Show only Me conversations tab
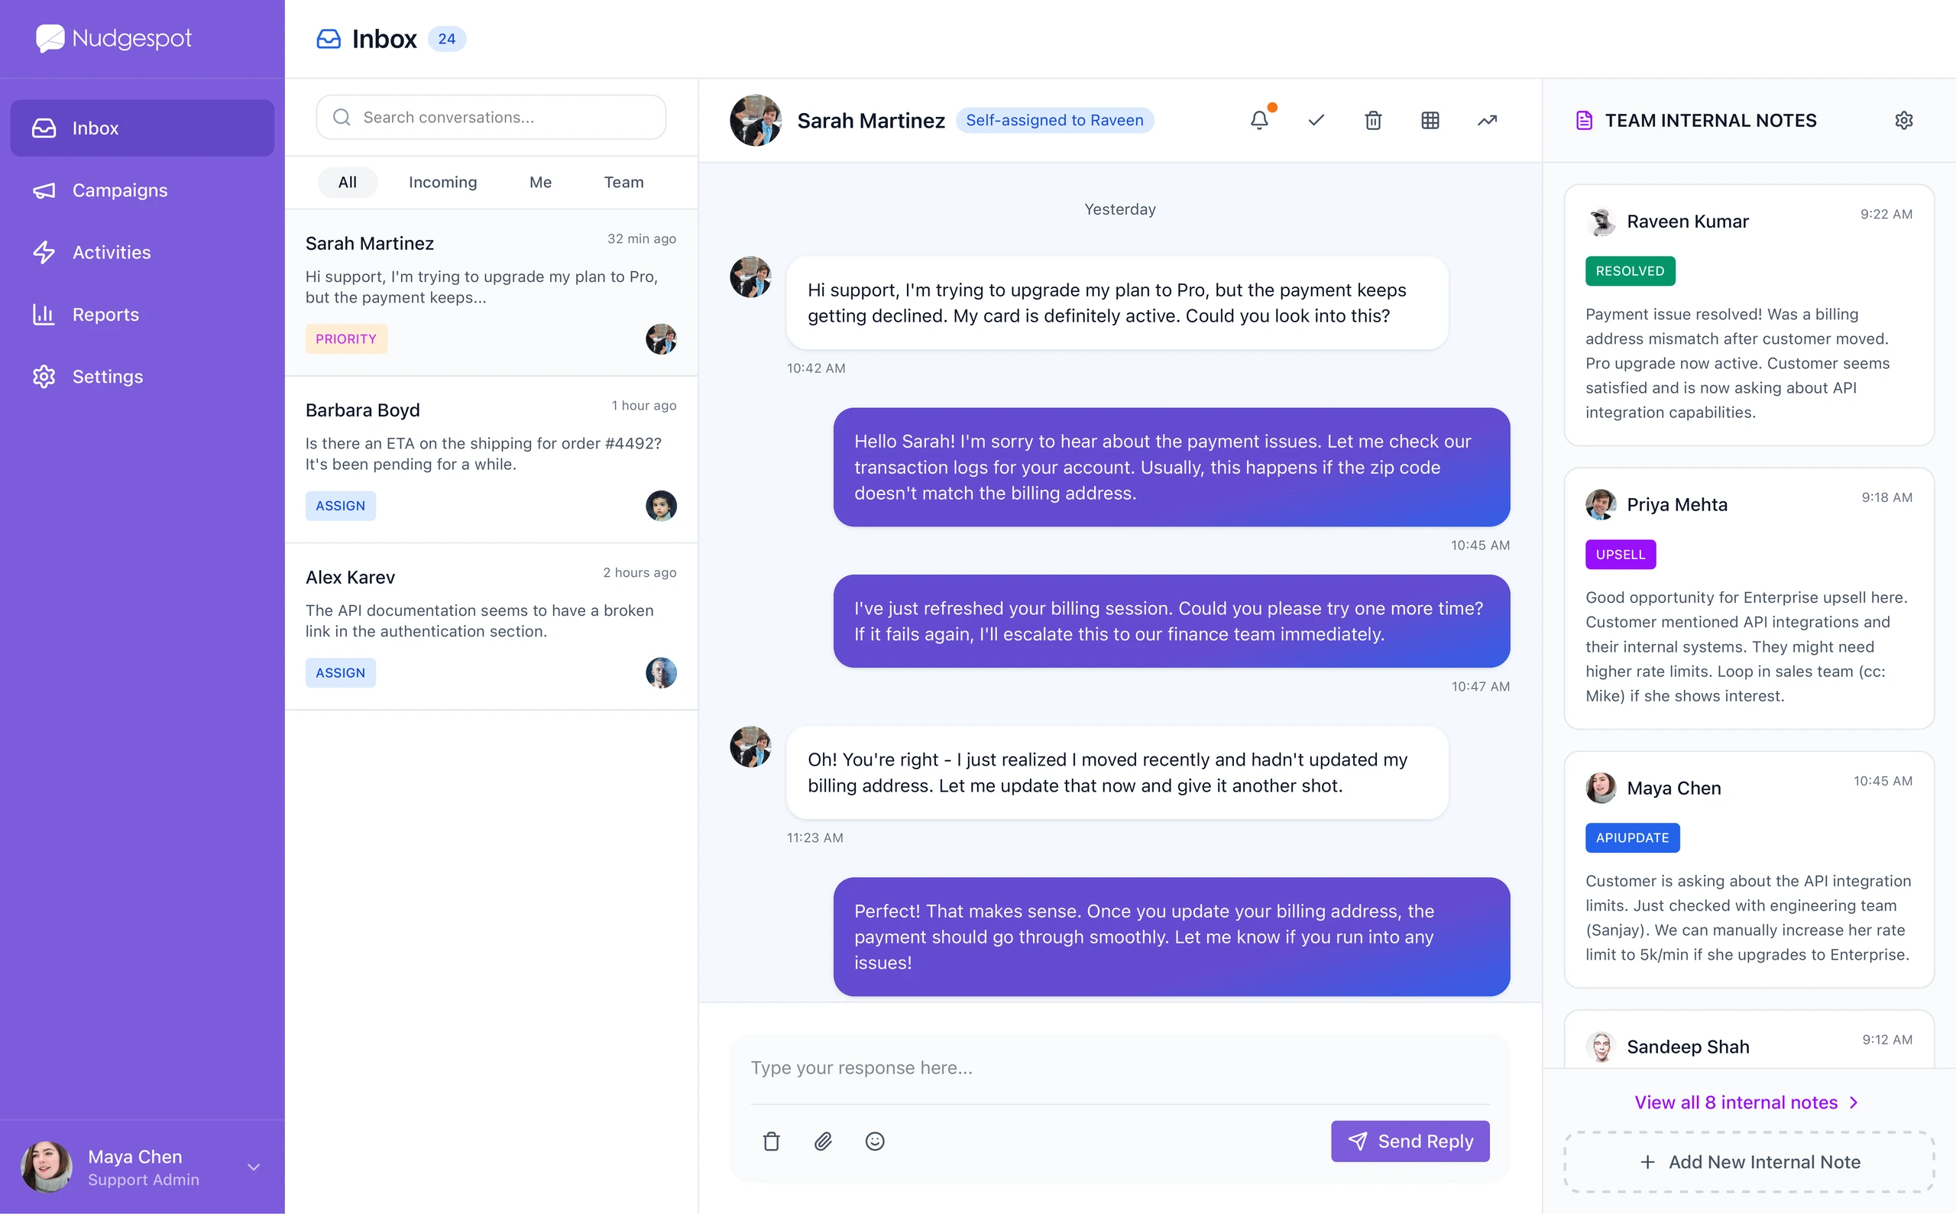The image size is (1956, 1214). [x=540, y=183]
